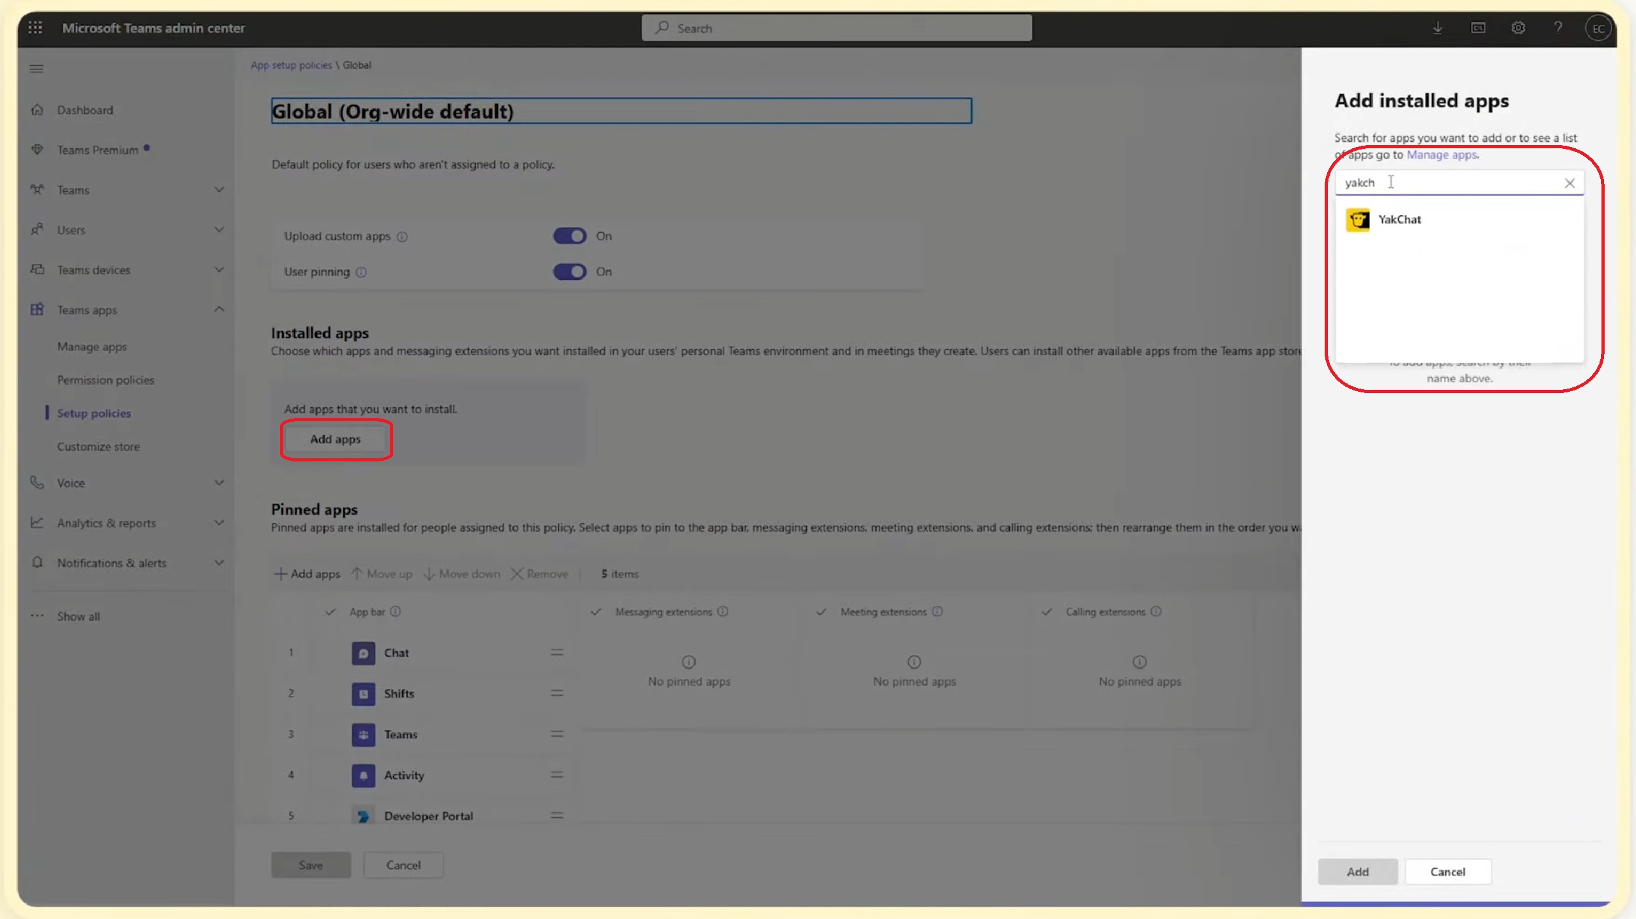The height and width of the screenshot is (919, 1636).
Task: Collapse navigation with the hamburger icon
Action: 36,69
